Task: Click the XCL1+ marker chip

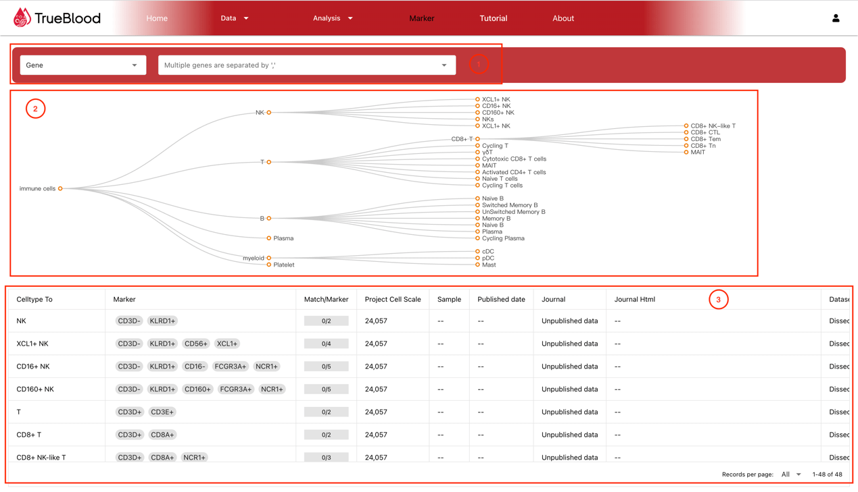Action: coord(227,344)
